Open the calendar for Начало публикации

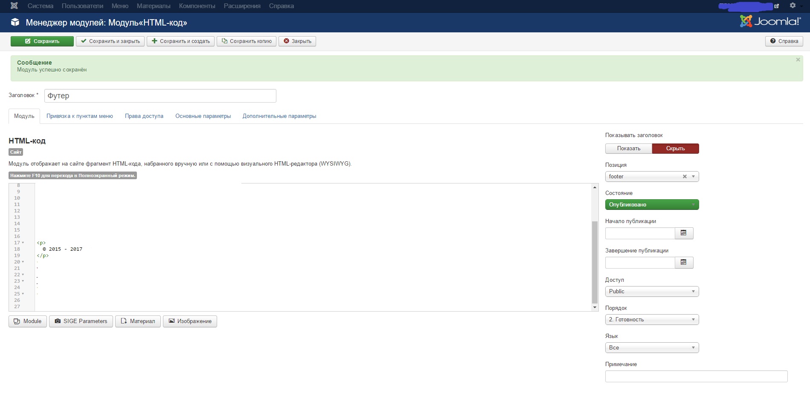(684, 233)
